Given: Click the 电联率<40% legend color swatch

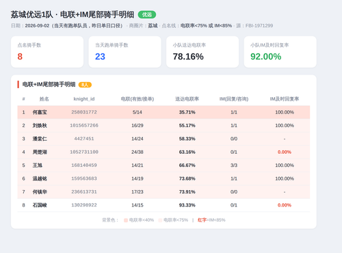Looking at the screenshot, I should [x=126, y=220].
